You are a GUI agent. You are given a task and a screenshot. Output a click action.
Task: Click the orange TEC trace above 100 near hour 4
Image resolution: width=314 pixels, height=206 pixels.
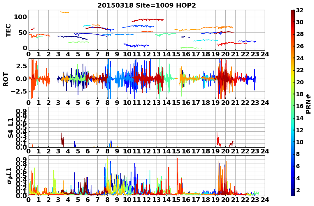(x=65, y=12)
